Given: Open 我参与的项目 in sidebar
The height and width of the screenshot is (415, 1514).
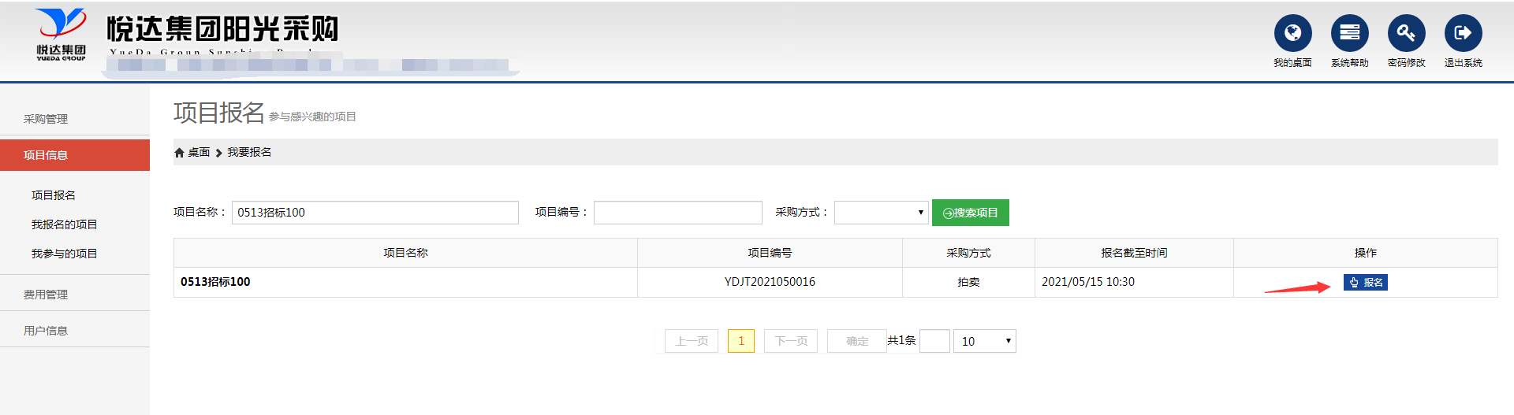Looking at the screenshot, I should pos(64,254).
